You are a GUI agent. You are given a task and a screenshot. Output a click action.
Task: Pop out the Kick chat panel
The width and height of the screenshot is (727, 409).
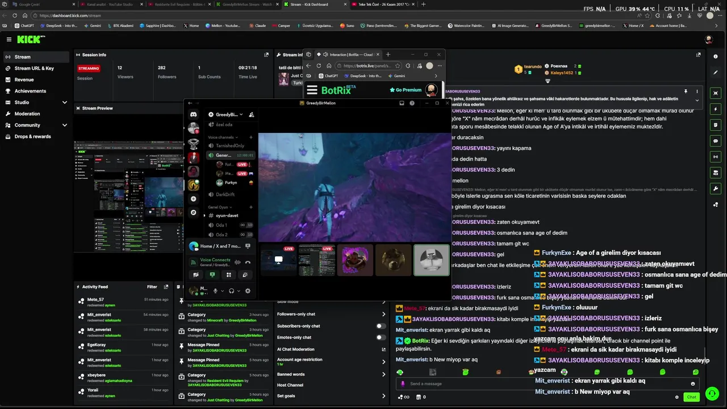click(x=699, y=55)
